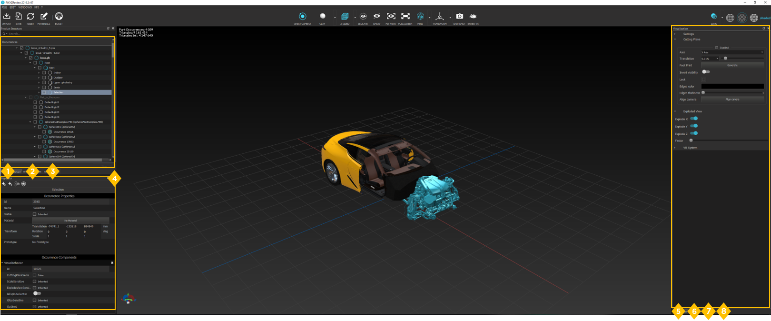Click the Isolate eye icon
771x321 pixels.
(363, 16)
